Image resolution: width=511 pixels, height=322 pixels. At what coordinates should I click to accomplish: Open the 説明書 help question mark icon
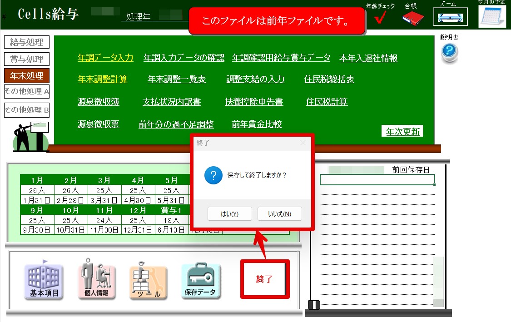449,53
